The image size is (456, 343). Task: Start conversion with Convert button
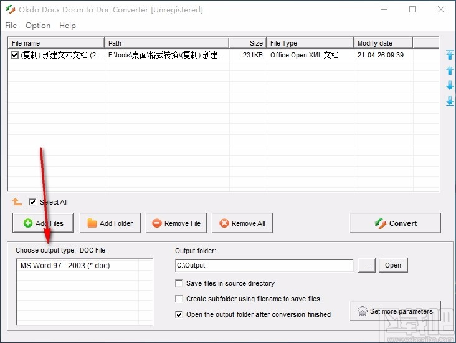click(395, 223)
